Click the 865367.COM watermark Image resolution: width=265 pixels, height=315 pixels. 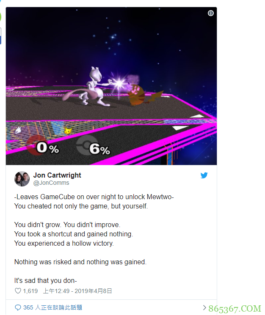[235, 309]
